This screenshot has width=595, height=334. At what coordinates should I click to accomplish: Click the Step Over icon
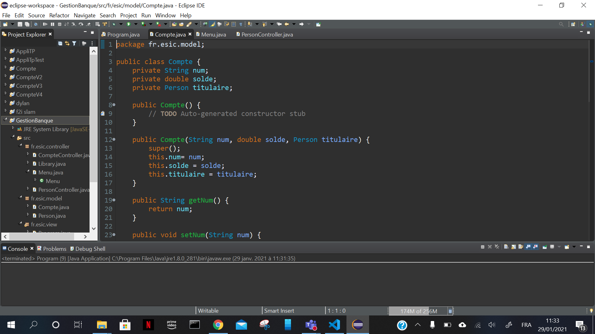(81, 24)
